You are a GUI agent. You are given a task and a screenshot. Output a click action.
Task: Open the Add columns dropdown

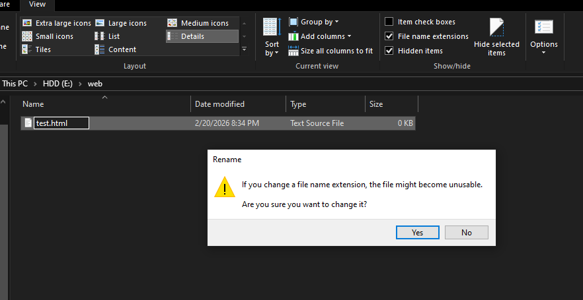[320, 36]
